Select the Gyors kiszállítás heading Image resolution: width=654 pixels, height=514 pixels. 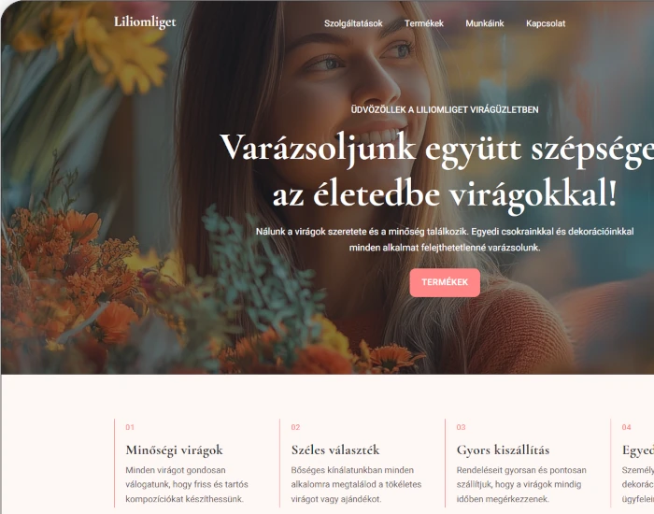click(x=503, y=450)
